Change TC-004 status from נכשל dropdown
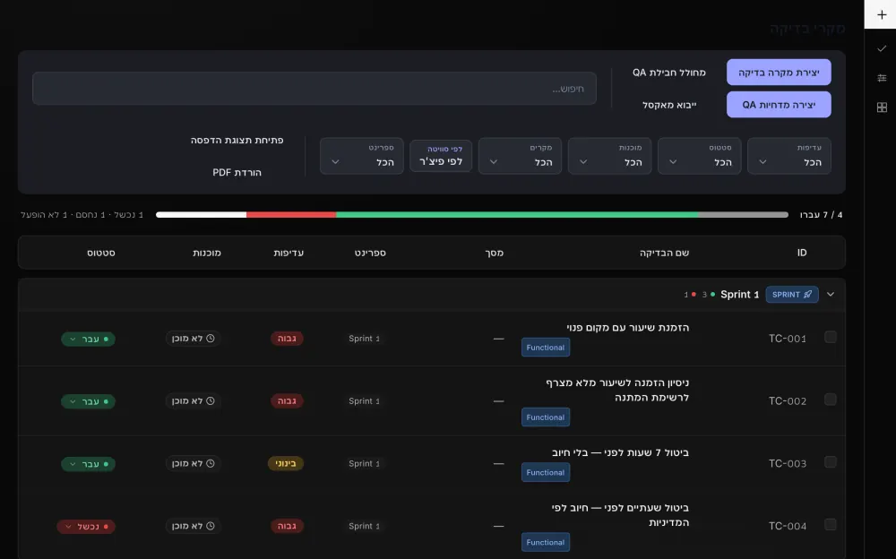The width and height of the screenshot is (896, 559). (86, 527)
